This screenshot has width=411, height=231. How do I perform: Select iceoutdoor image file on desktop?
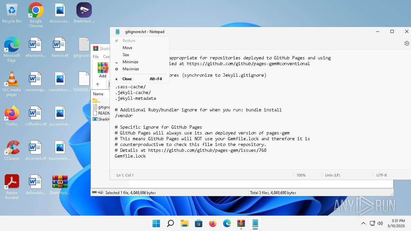tap(60, 82)
